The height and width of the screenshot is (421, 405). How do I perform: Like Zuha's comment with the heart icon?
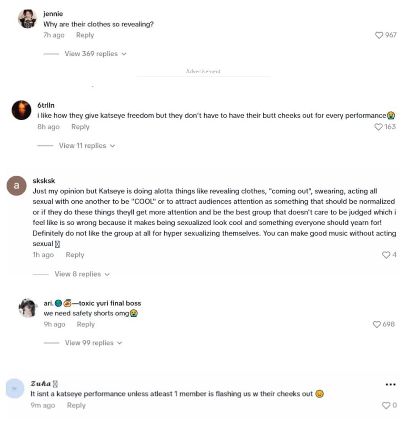coord(386,405)
